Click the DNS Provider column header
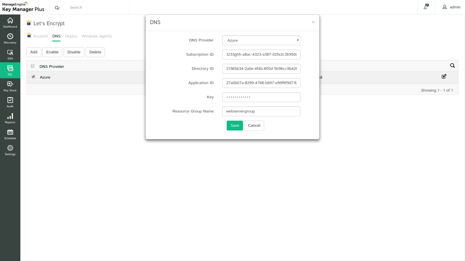 point(52,66)
